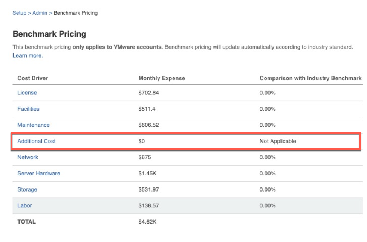Open the Setup breadcrumb link

pyautogui.click(x=19, y=13)
